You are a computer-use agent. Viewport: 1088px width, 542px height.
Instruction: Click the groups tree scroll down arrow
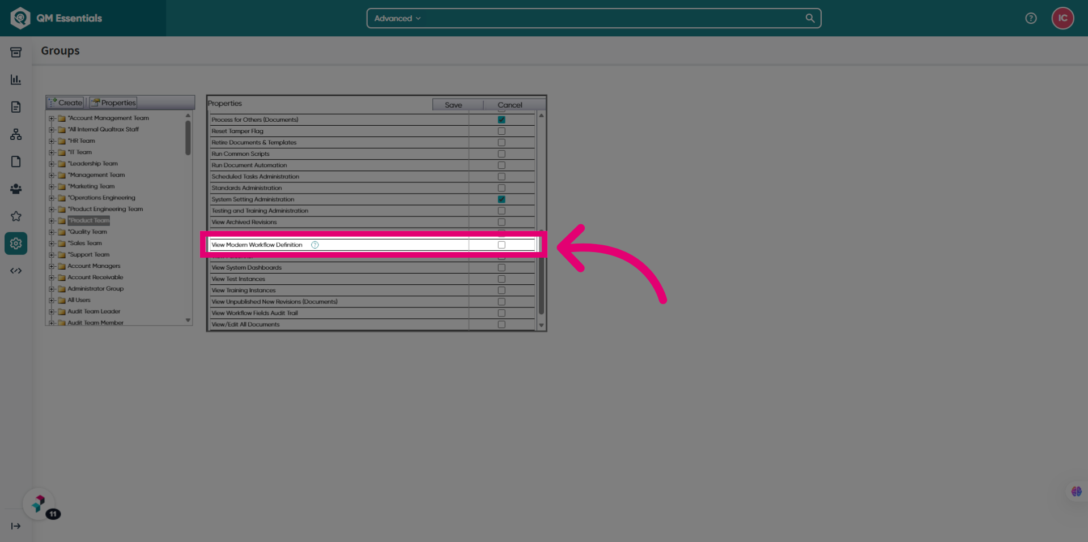(x=188, y=321)
